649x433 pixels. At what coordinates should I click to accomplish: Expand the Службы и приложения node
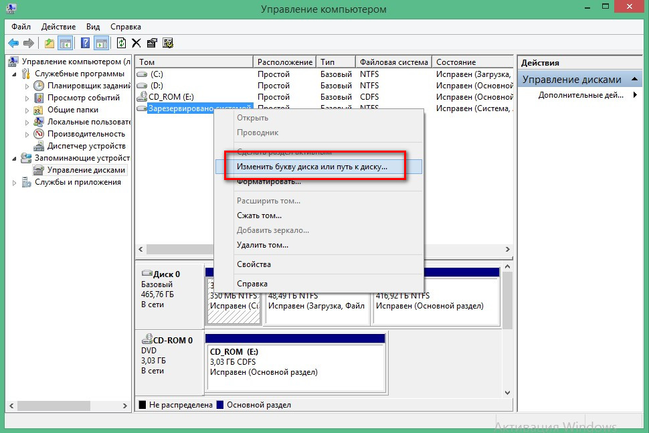15,182
